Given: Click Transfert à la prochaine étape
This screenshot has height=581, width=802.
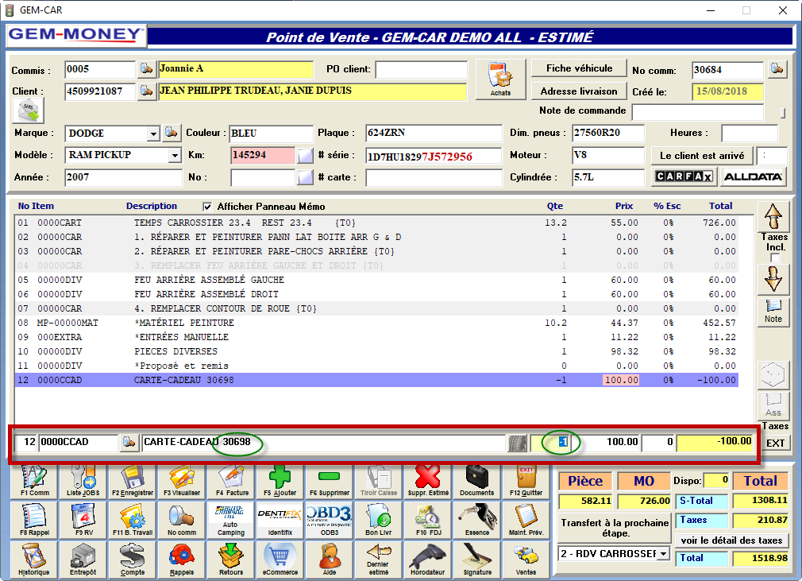Looking at the screenshot, I should (x=615, y=528).
